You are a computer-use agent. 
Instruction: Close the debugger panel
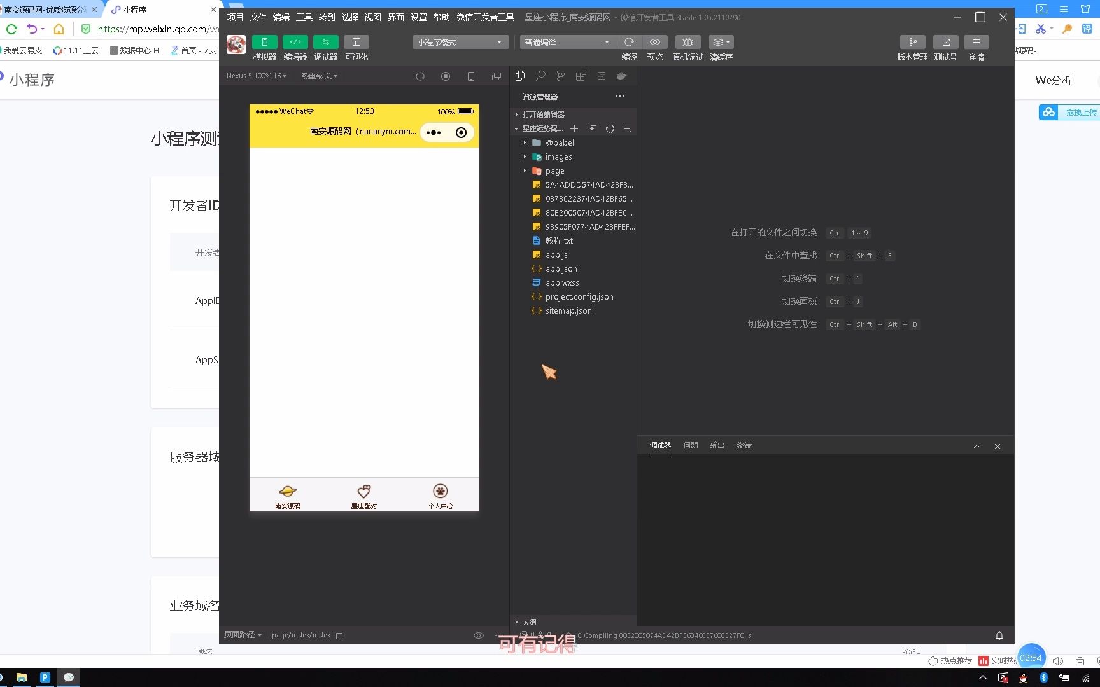click(x=998, y=447)
